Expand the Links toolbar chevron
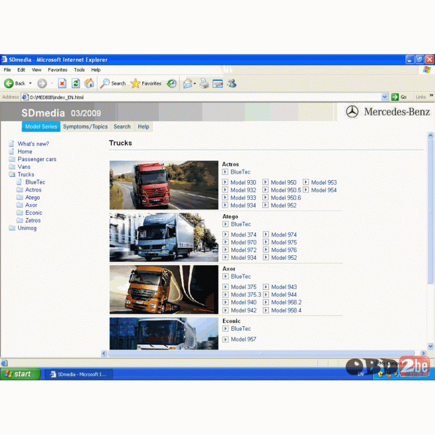Viewport: 435px width, 435px height. 432,95
